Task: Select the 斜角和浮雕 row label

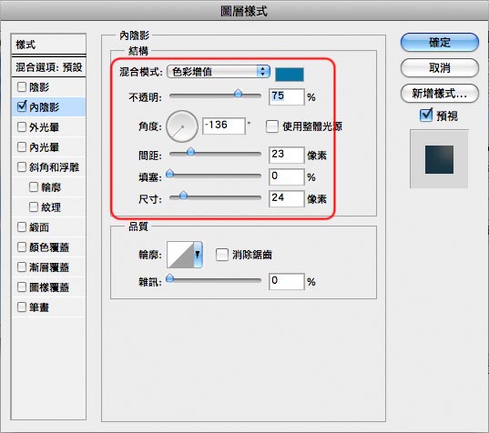Action: click(x=54, y=167)
